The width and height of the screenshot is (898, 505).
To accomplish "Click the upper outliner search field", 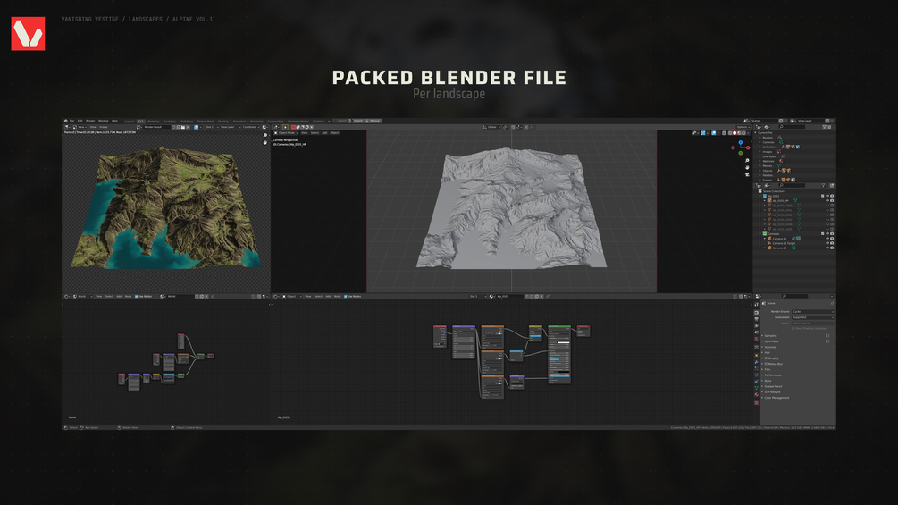I will (792, 127).
